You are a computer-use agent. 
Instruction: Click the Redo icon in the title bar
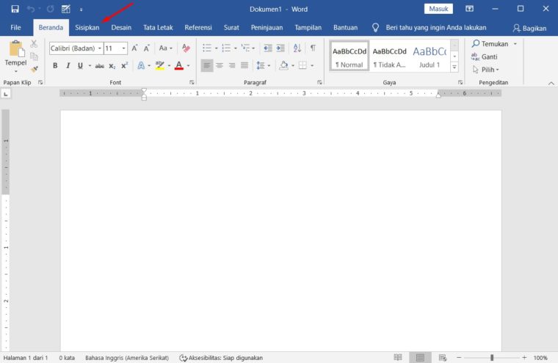point(50,9)
